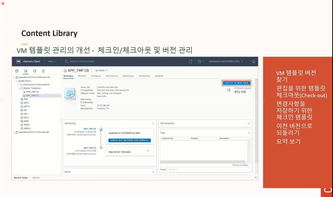
Task: Click the Assign... tag link
Action: point(164,170)
